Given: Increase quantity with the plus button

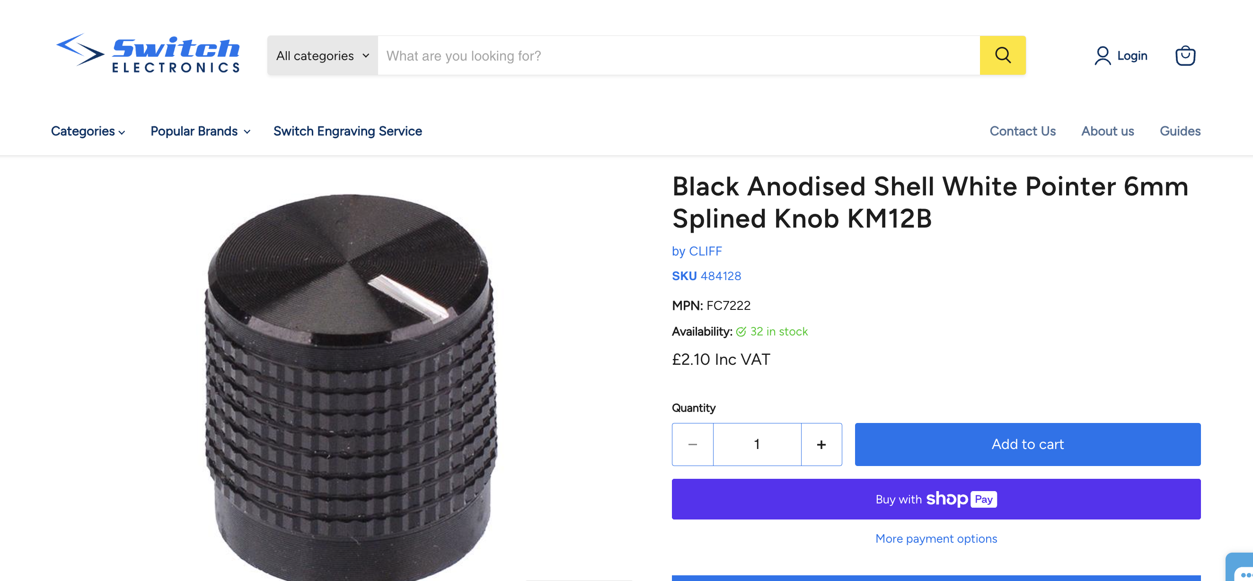Looking at the screenshot, I should [x=821, y=444].
